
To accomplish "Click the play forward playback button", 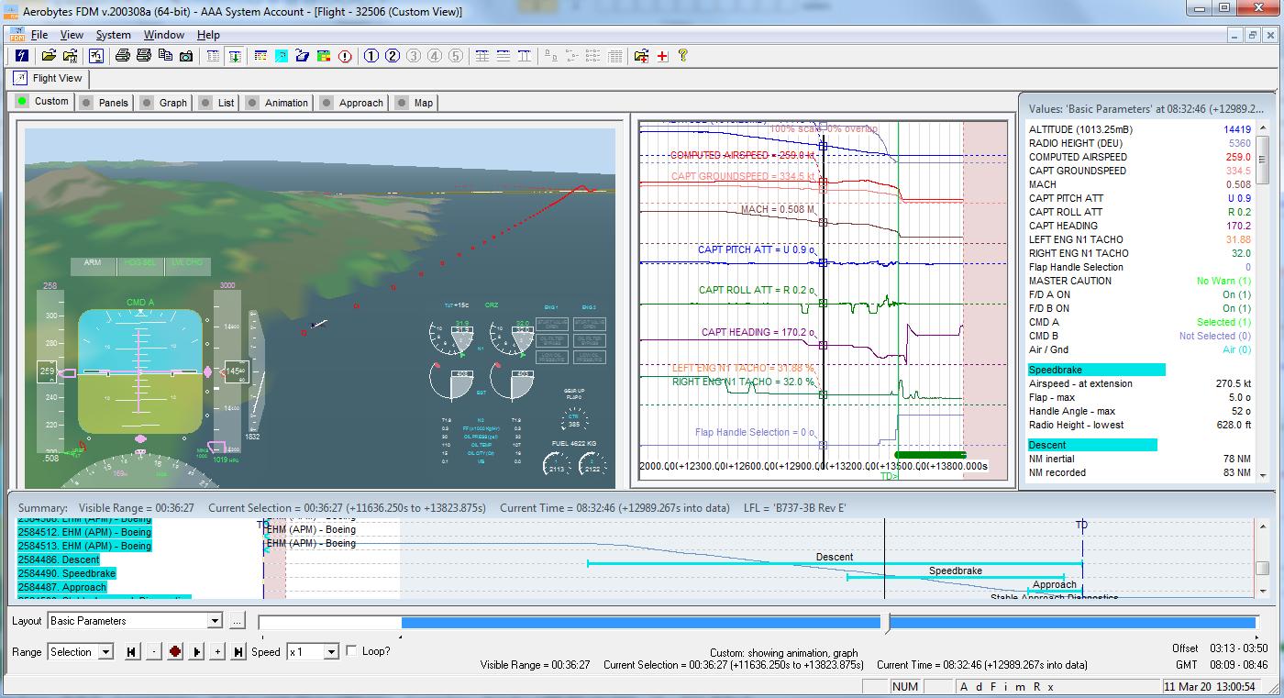I will point(196,652).
